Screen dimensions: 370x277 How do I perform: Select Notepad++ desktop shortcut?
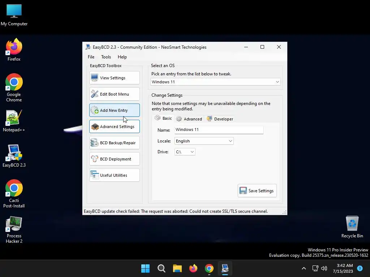click(14, 120)
